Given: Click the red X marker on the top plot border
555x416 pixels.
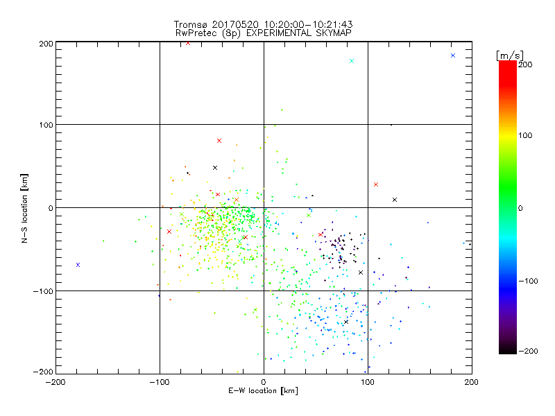Looking at the screenshot, I should (188, 43).
